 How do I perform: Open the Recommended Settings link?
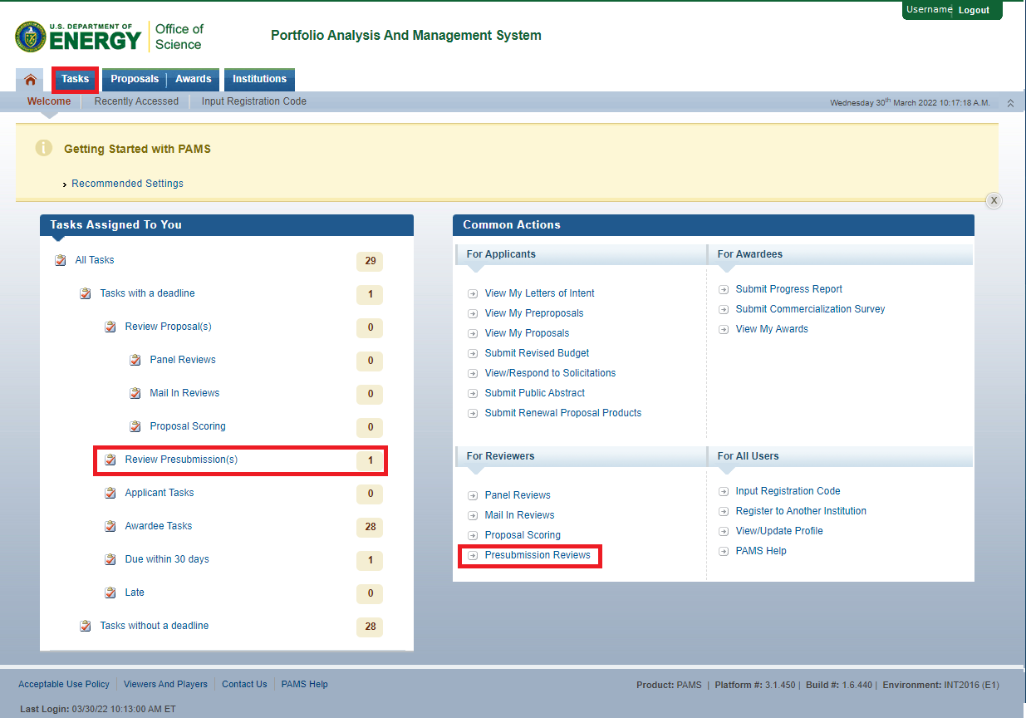pos(127,184)
